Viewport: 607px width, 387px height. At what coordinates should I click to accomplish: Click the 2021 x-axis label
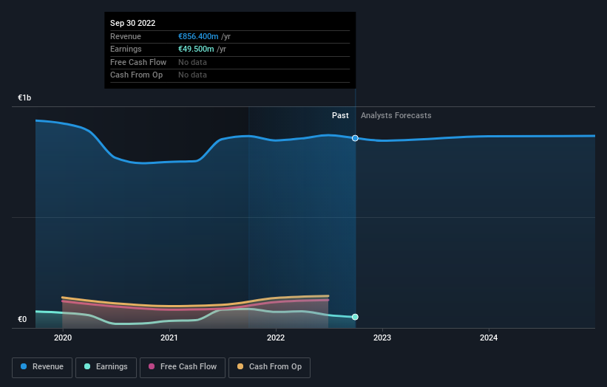point(169,338)
